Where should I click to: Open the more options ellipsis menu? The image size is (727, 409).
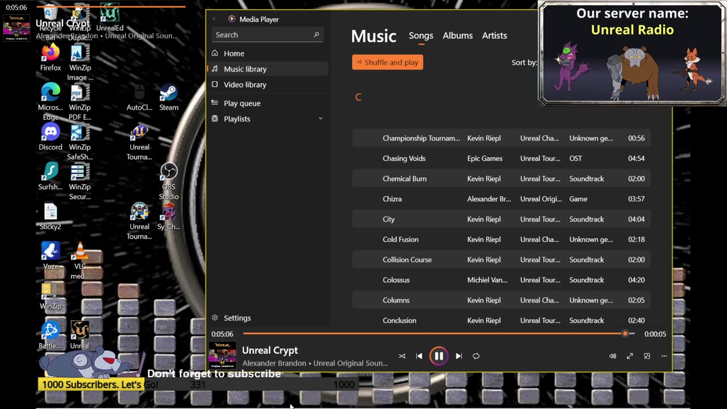tap(664, 356)
